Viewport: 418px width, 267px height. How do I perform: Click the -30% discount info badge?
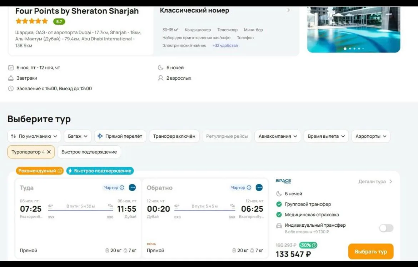[x=308, y=245]
